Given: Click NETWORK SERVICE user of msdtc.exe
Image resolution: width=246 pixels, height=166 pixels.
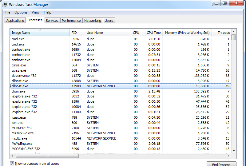Looking at the screenshot, I should coord(101,138).
